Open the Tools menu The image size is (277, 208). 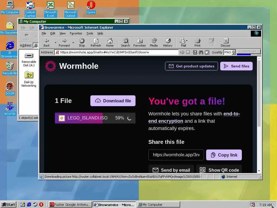coord(90,33)
